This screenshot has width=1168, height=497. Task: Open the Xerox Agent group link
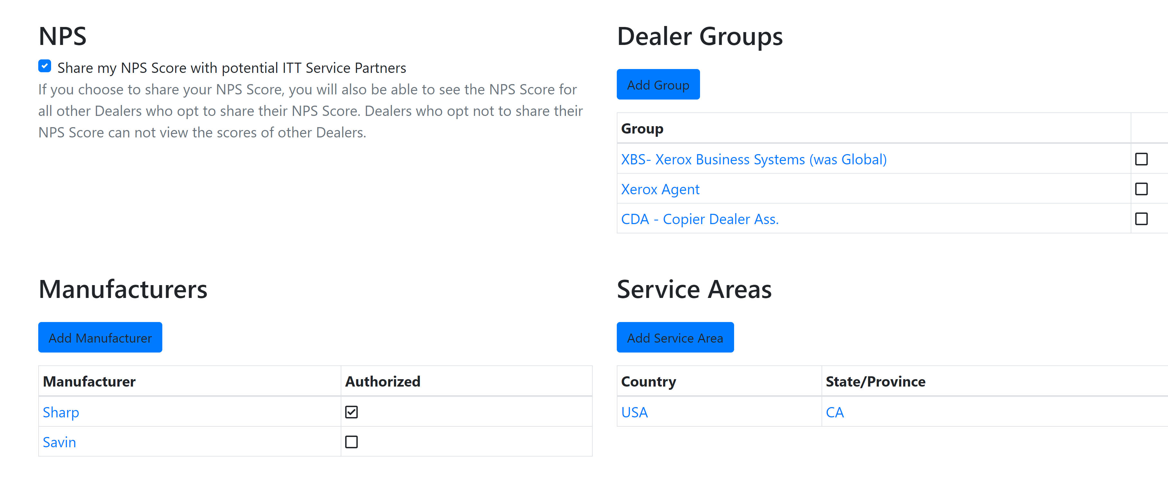pos(660,189)
